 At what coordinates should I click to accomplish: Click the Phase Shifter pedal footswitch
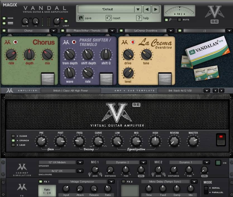[x=106, y=79]
